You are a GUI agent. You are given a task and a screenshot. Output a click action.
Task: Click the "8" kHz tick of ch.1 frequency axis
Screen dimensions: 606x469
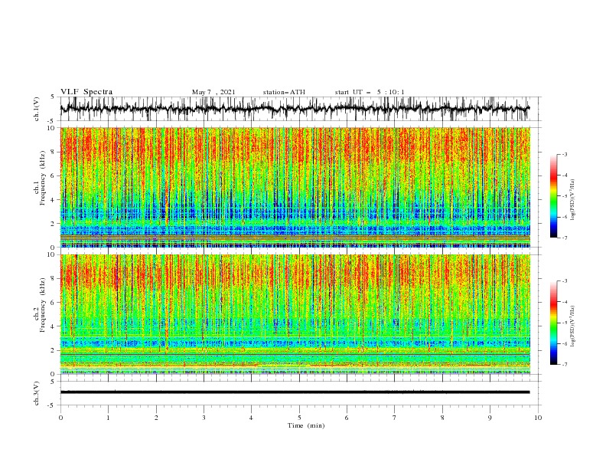coord(54,152)
